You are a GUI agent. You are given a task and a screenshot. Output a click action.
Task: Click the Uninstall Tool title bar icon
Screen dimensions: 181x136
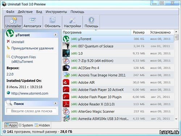(x=4, y=4)
